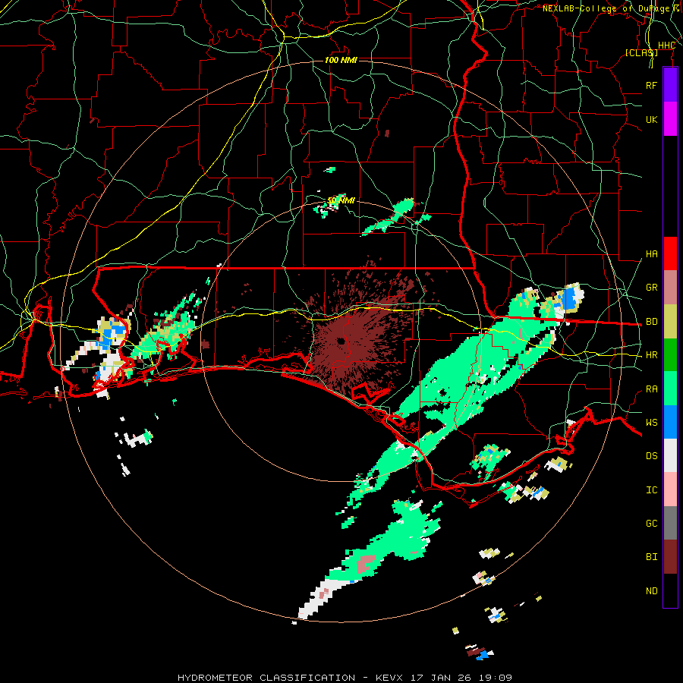Click the RF purple legend color swatch
This screenshot has width=683, height=683.
[x=670, y=85]
